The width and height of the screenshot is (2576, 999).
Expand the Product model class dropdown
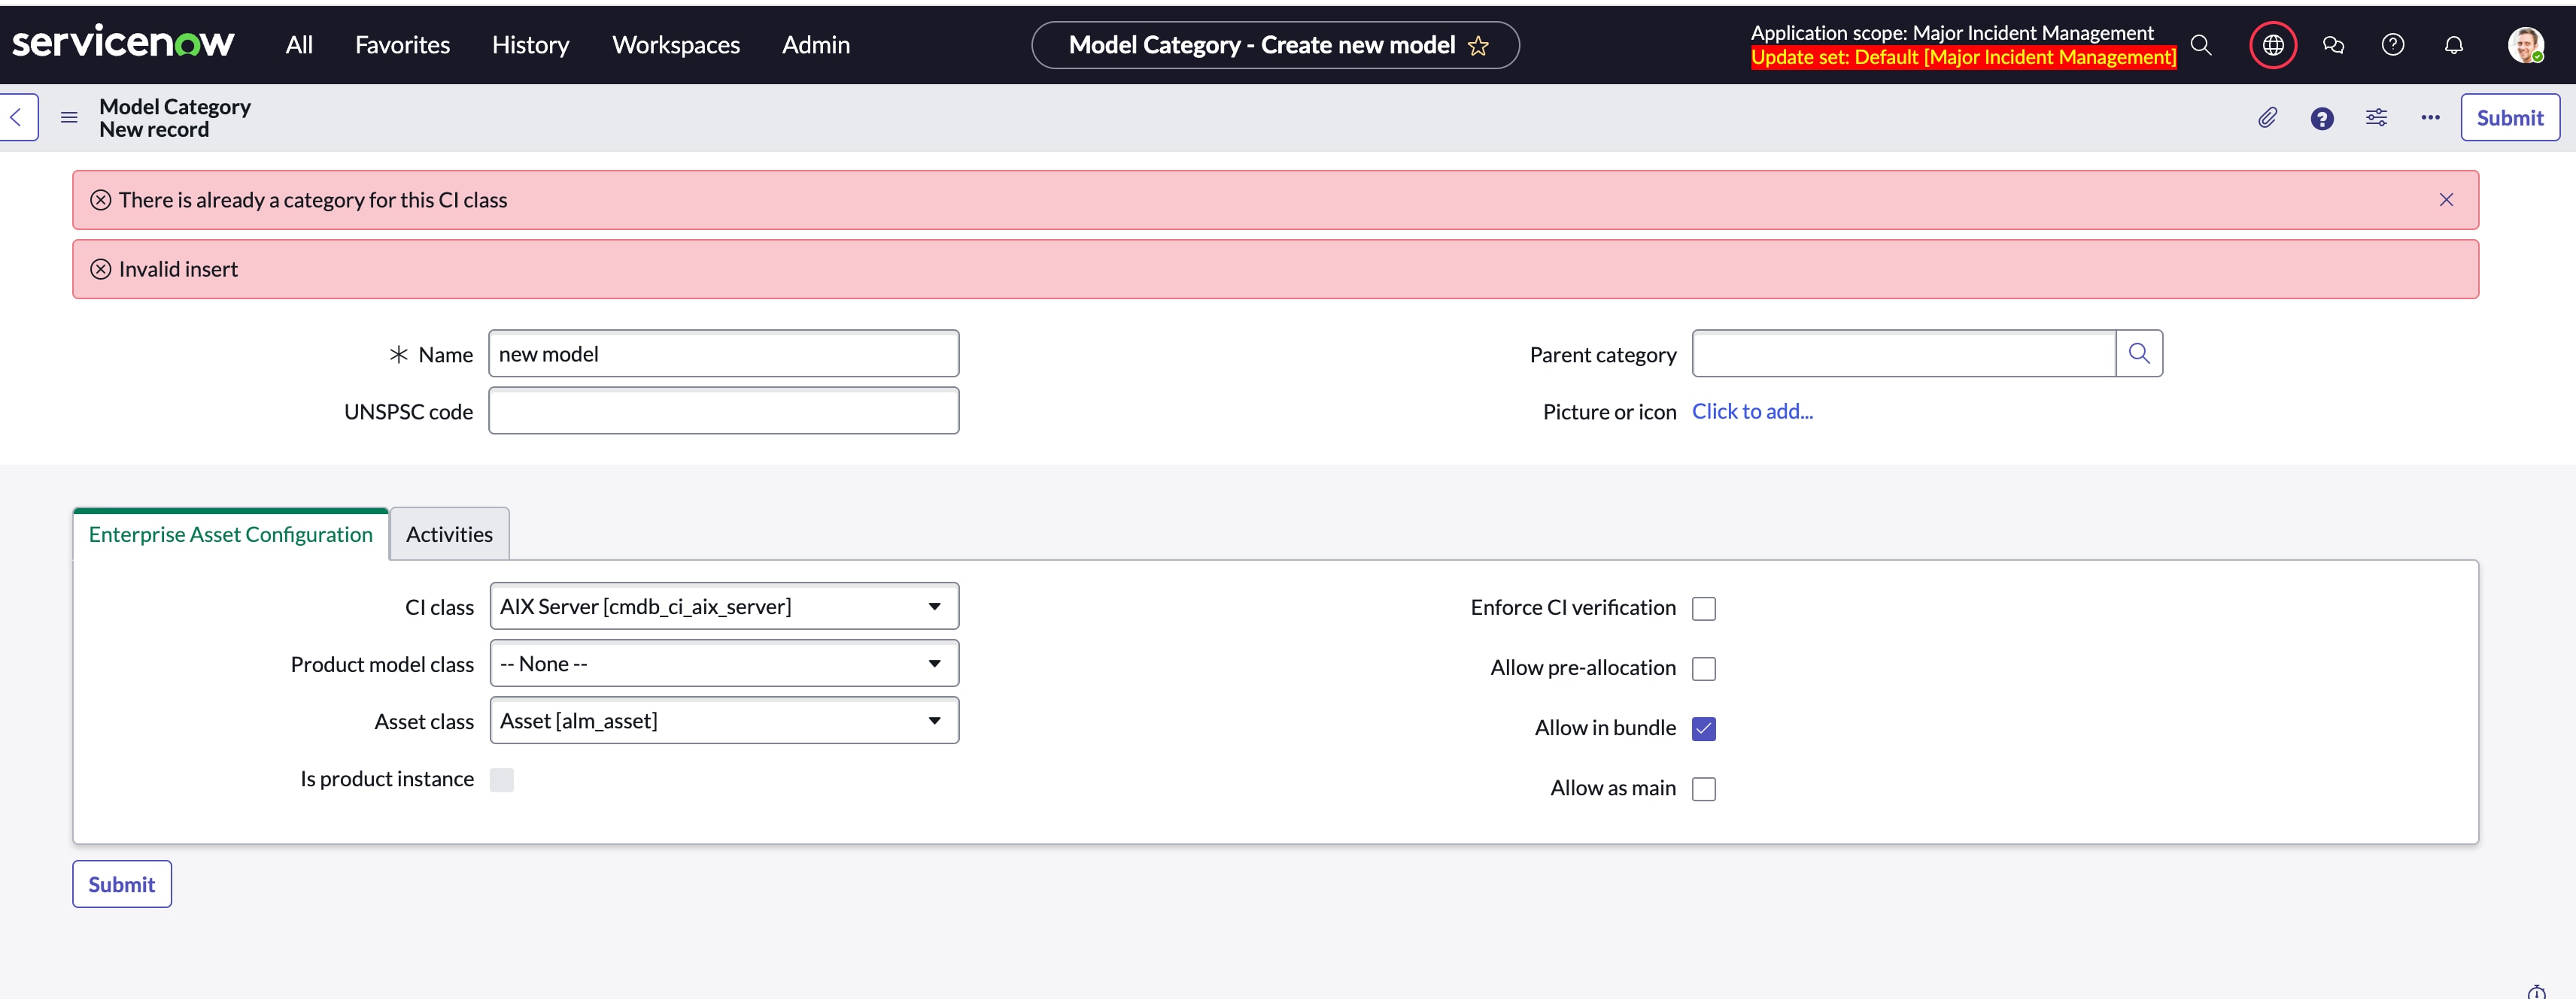coord(724,663)
